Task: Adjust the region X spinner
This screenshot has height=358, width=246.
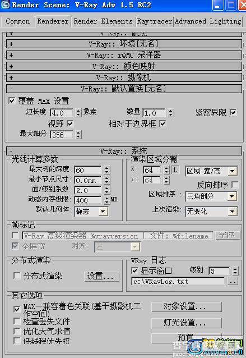Action: 166,170
